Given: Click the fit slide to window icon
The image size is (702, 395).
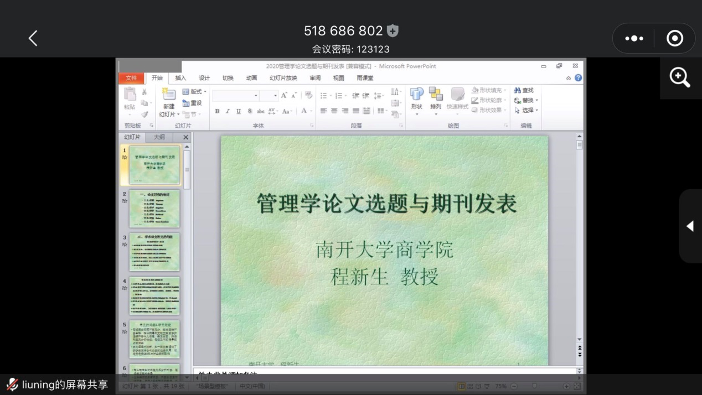Looking at the screenshot, I should [577, 386].
